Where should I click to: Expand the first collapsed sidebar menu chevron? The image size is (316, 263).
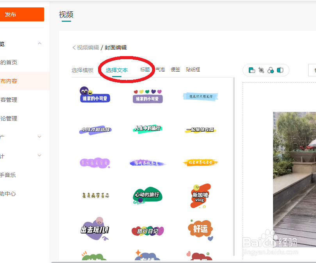39,137
